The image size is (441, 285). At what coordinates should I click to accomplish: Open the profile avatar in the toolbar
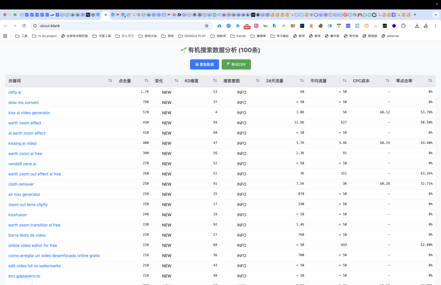[426, 26]
